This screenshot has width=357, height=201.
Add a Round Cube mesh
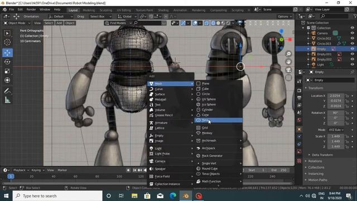click(x=218, y=169)
